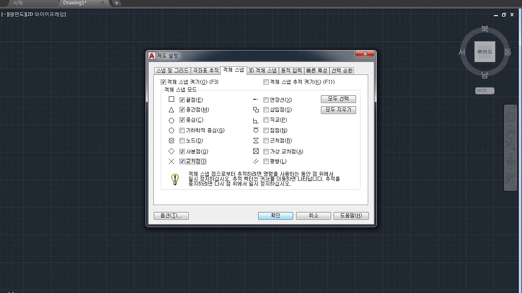Click the AutoCAD logo in dialog title bar
This screenshot has height=293, width=522.
[x=152, y=56]
